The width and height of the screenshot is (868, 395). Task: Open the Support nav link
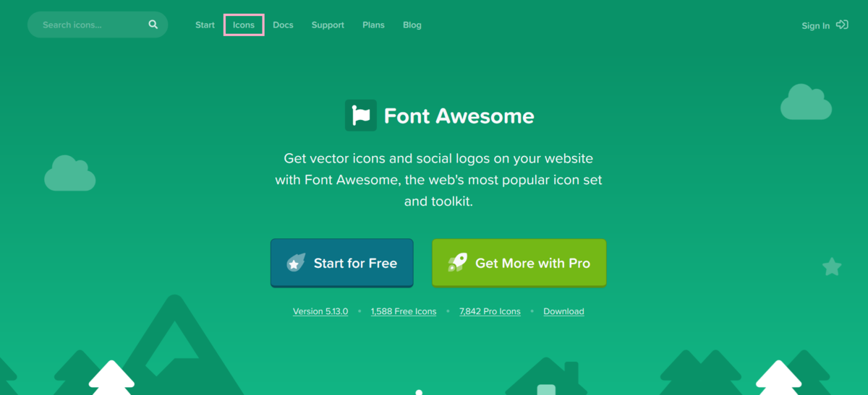(x=328, y=25)
